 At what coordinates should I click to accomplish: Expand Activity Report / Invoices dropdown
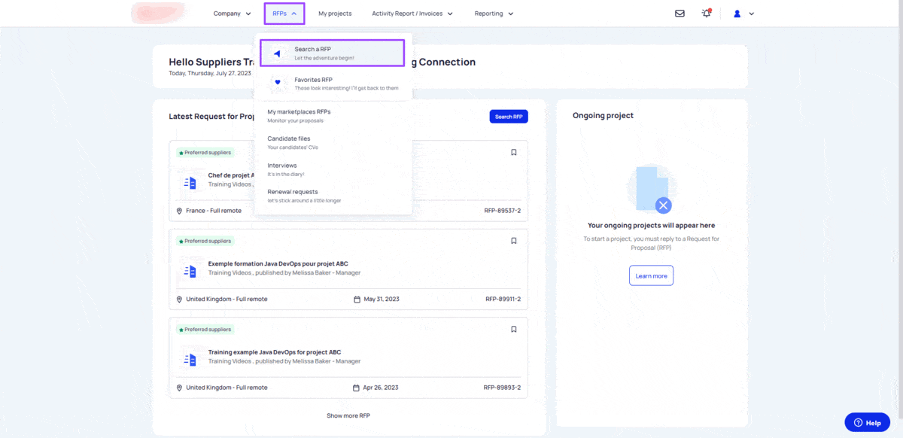412,14
